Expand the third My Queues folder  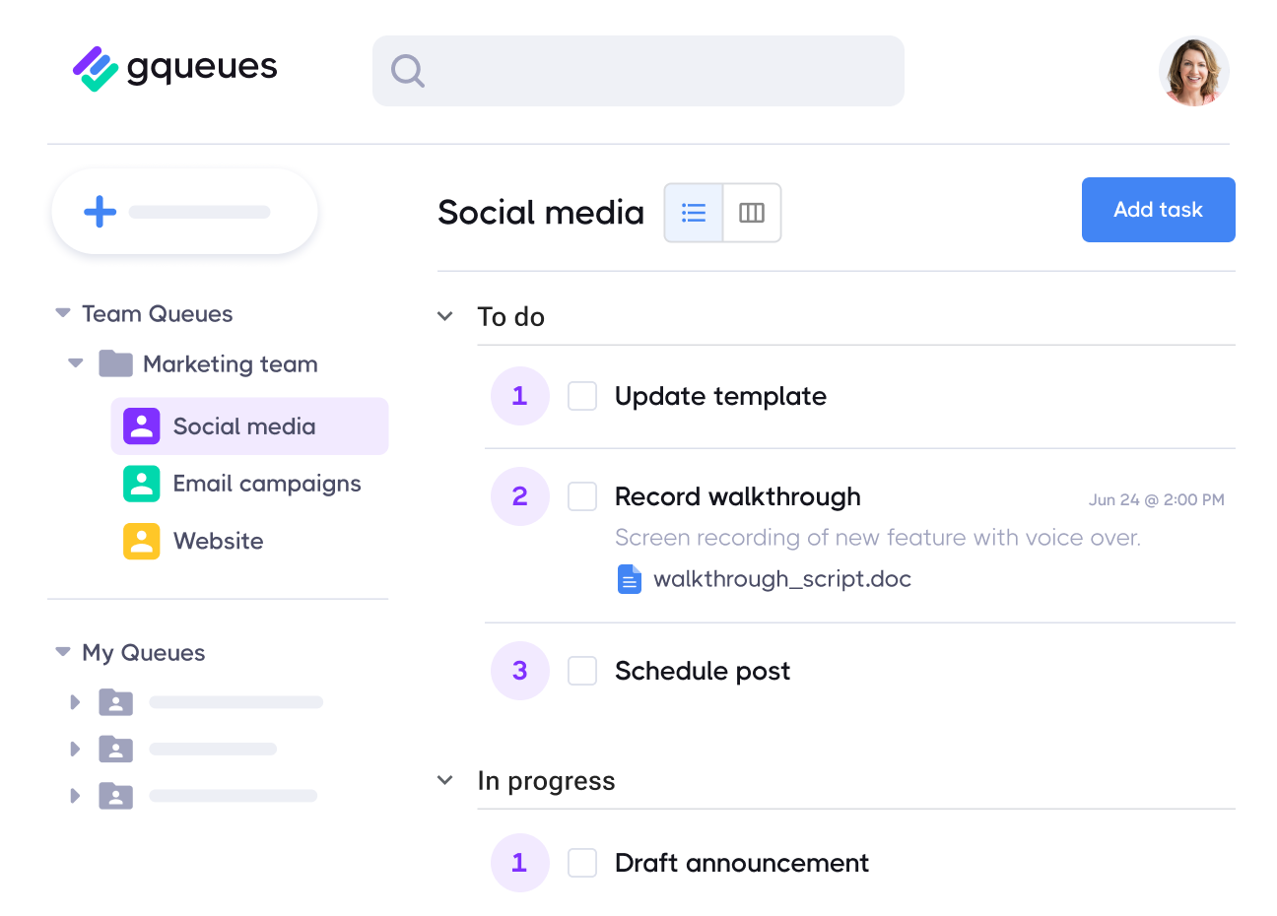75,796
